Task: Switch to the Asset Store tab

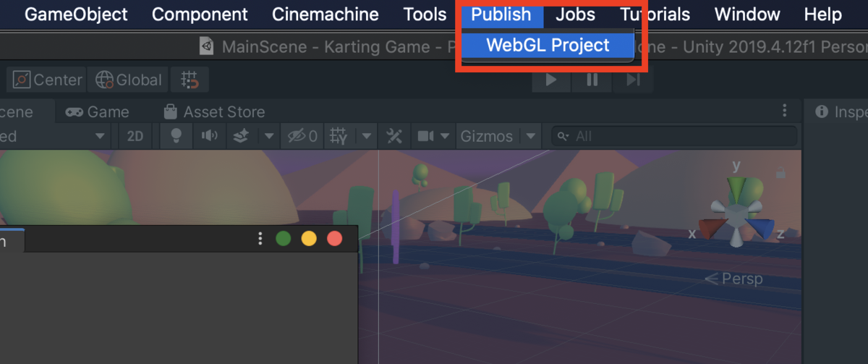Action: pyautogui.click(x=214, y=112)
